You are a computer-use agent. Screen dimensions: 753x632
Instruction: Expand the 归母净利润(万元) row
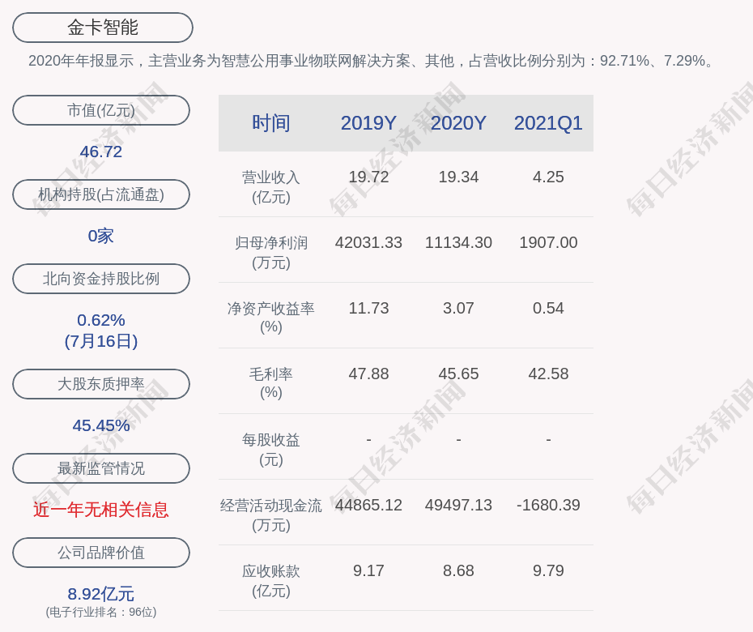click(270, 251)
